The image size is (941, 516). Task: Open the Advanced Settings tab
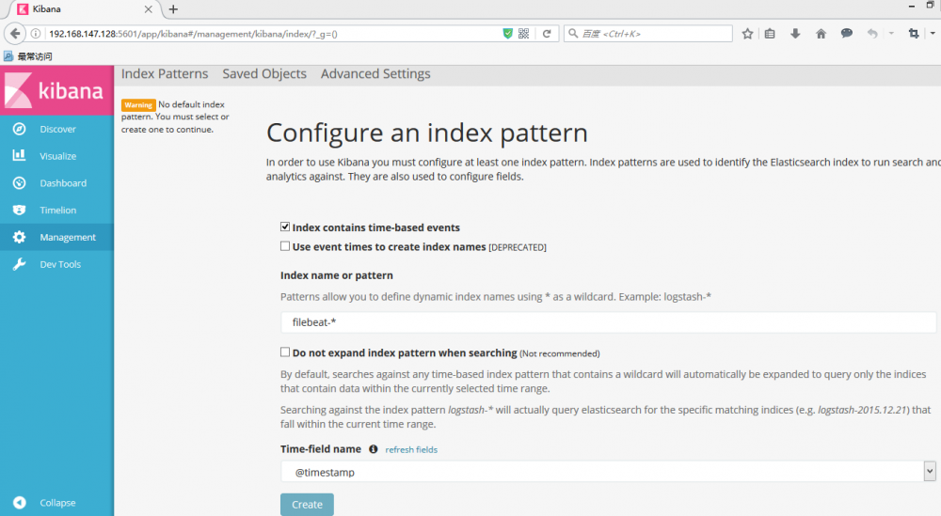375,74
